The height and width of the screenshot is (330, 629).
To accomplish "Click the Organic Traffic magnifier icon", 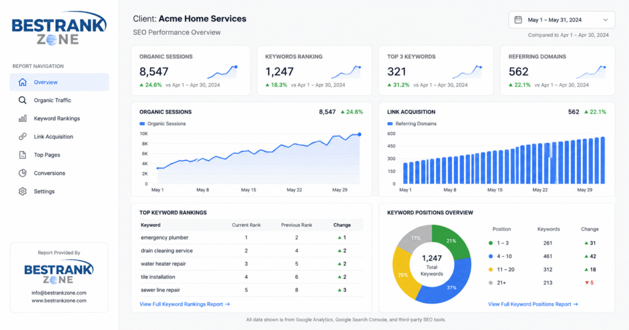I will [x=23, y=100].
